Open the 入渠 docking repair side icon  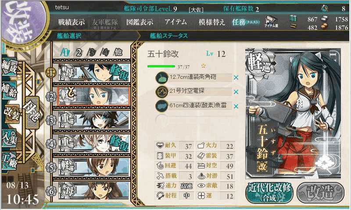click(x=9, y=138)
